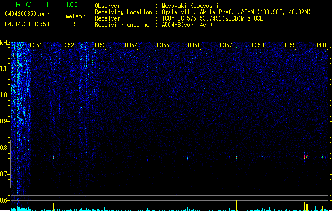Click the 0354 time marker

click(x=131, y=45)
